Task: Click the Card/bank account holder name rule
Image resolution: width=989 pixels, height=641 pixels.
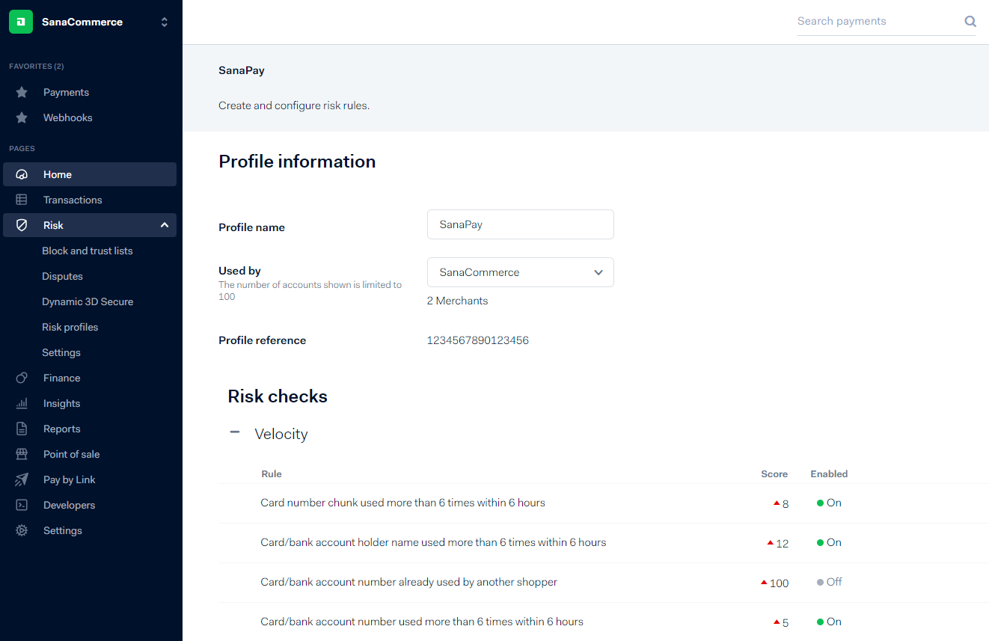Action: (x=433, y=542)
